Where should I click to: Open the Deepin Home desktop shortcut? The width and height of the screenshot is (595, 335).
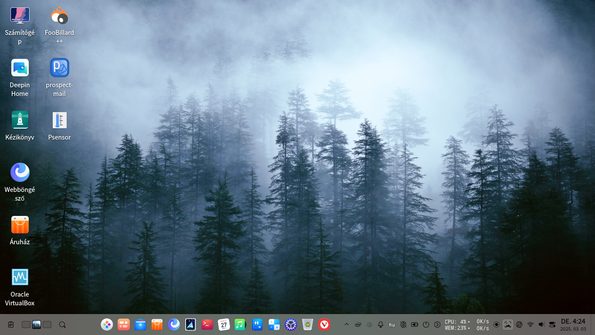20,78
